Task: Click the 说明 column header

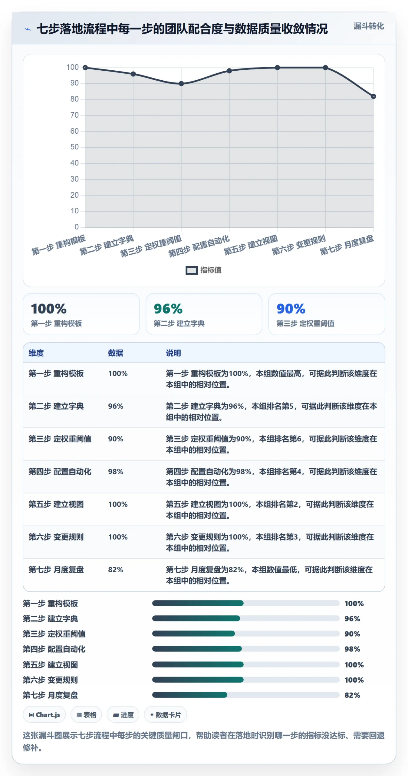Action: (173, 353)
